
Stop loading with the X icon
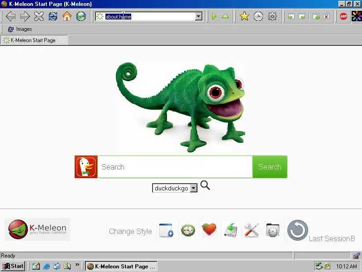click(x=39, y=16)
